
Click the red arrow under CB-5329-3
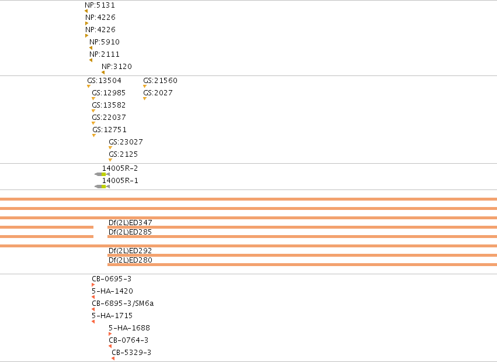[113, 358]
